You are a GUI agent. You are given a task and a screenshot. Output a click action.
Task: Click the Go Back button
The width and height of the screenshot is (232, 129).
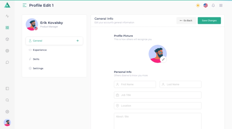[186, 21]
